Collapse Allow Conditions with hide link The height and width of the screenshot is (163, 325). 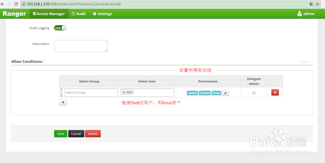click(305, 62)
